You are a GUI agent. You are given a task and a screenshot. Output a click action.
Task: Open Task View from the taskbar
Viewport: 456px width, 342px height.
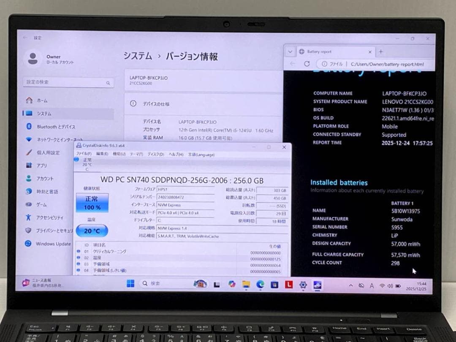(217, 285)
